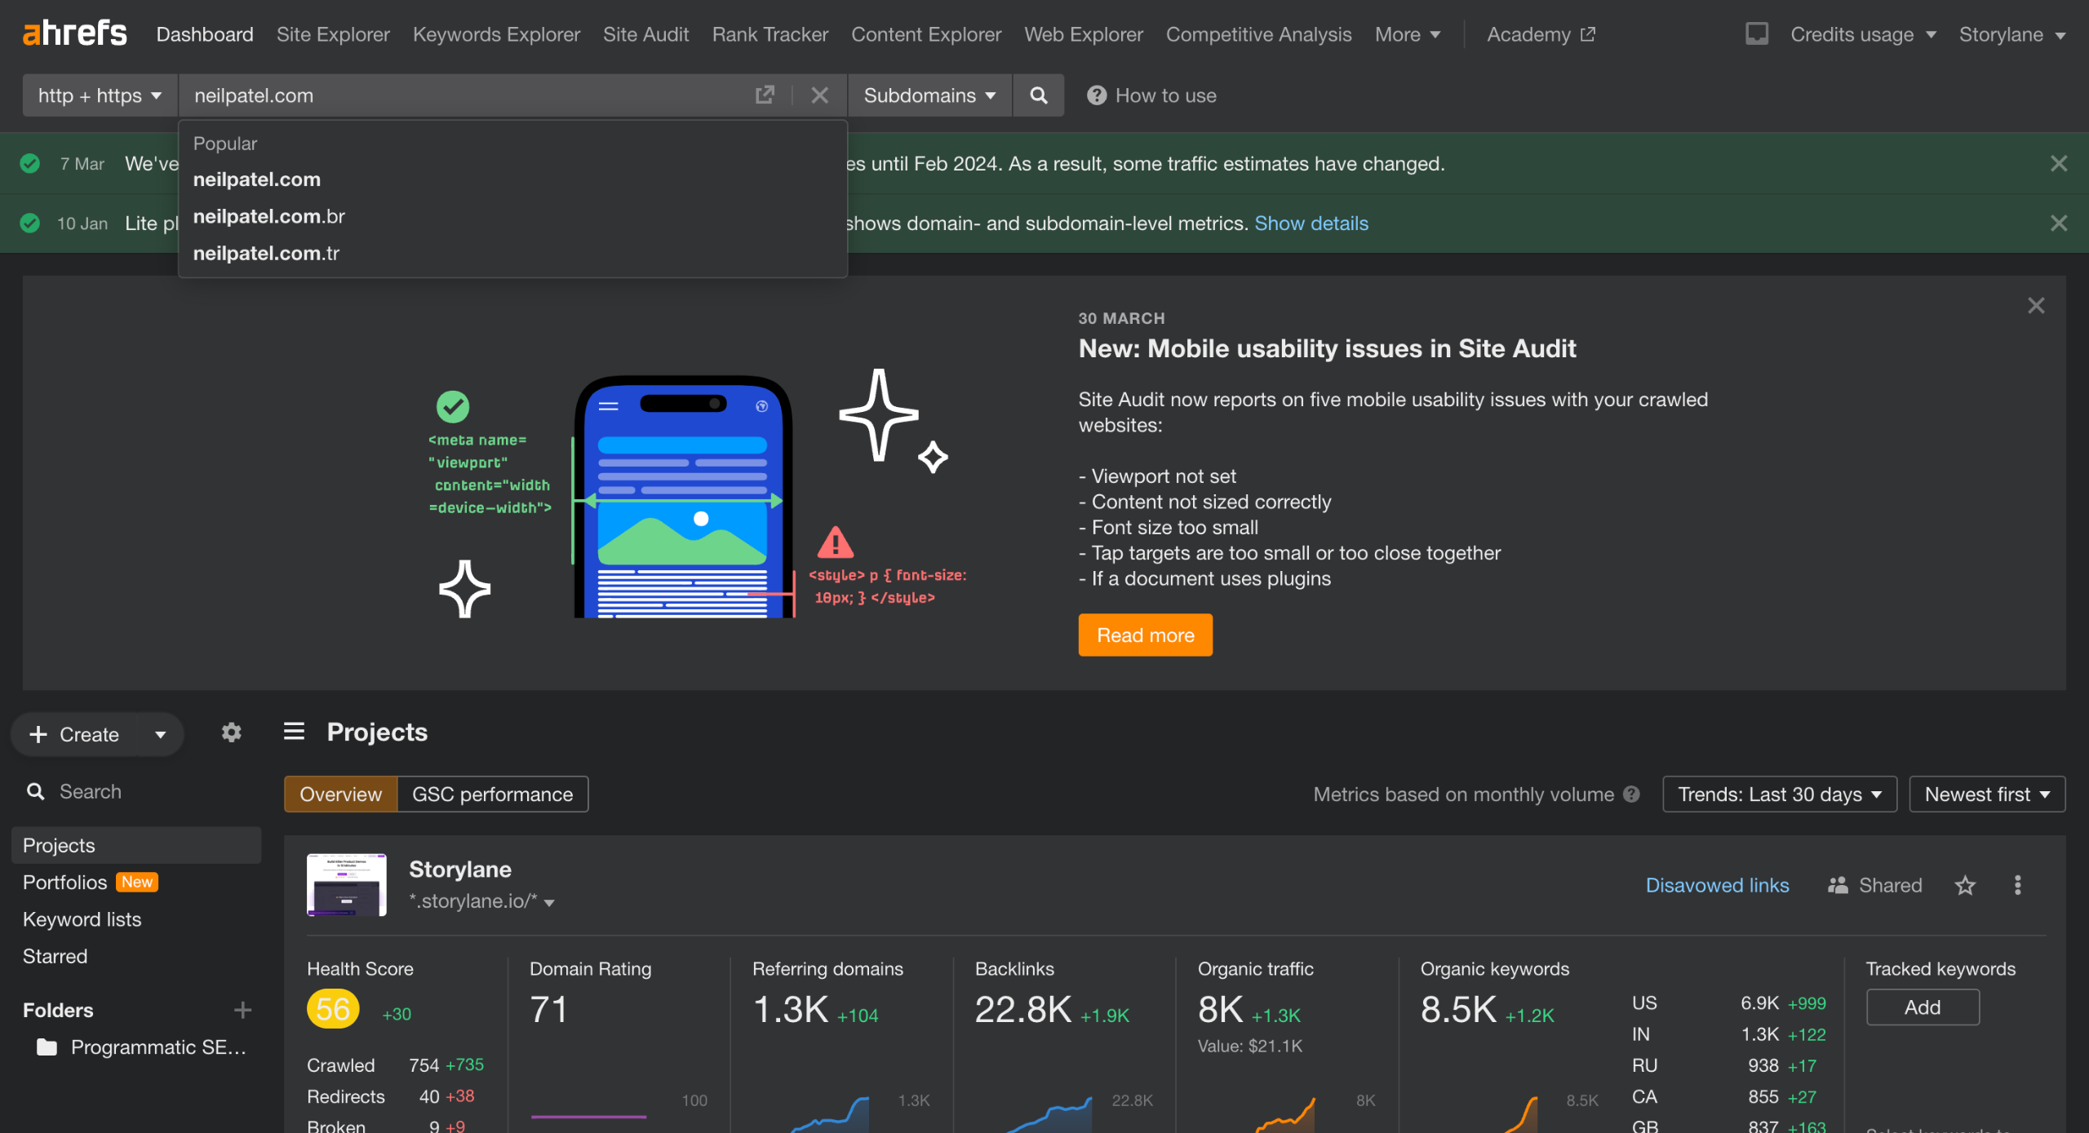
Task: Click the monthly volume info question icon
Action: point(1631,794)
